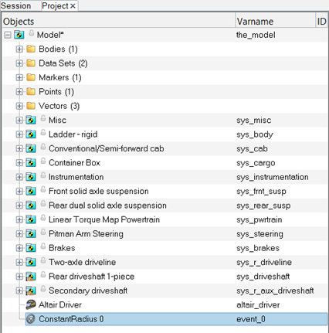The image size is (329, 333).
Task: Click the Brakes system icon
Action: click(31, 248)
